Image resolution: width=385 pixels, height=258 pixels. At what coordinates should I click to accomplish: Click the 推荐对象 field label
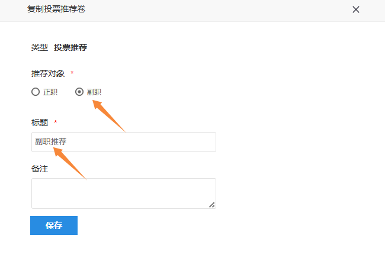point(48,73)
